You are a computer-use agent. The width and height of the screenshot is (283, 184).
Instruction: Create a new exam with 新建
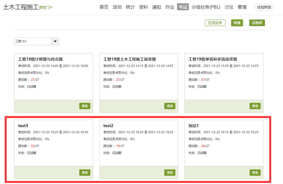click(237, 23)
